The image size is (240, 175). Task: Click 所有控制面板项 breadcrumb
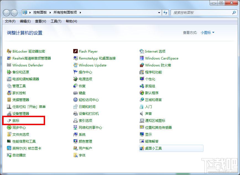click(65, 12)
